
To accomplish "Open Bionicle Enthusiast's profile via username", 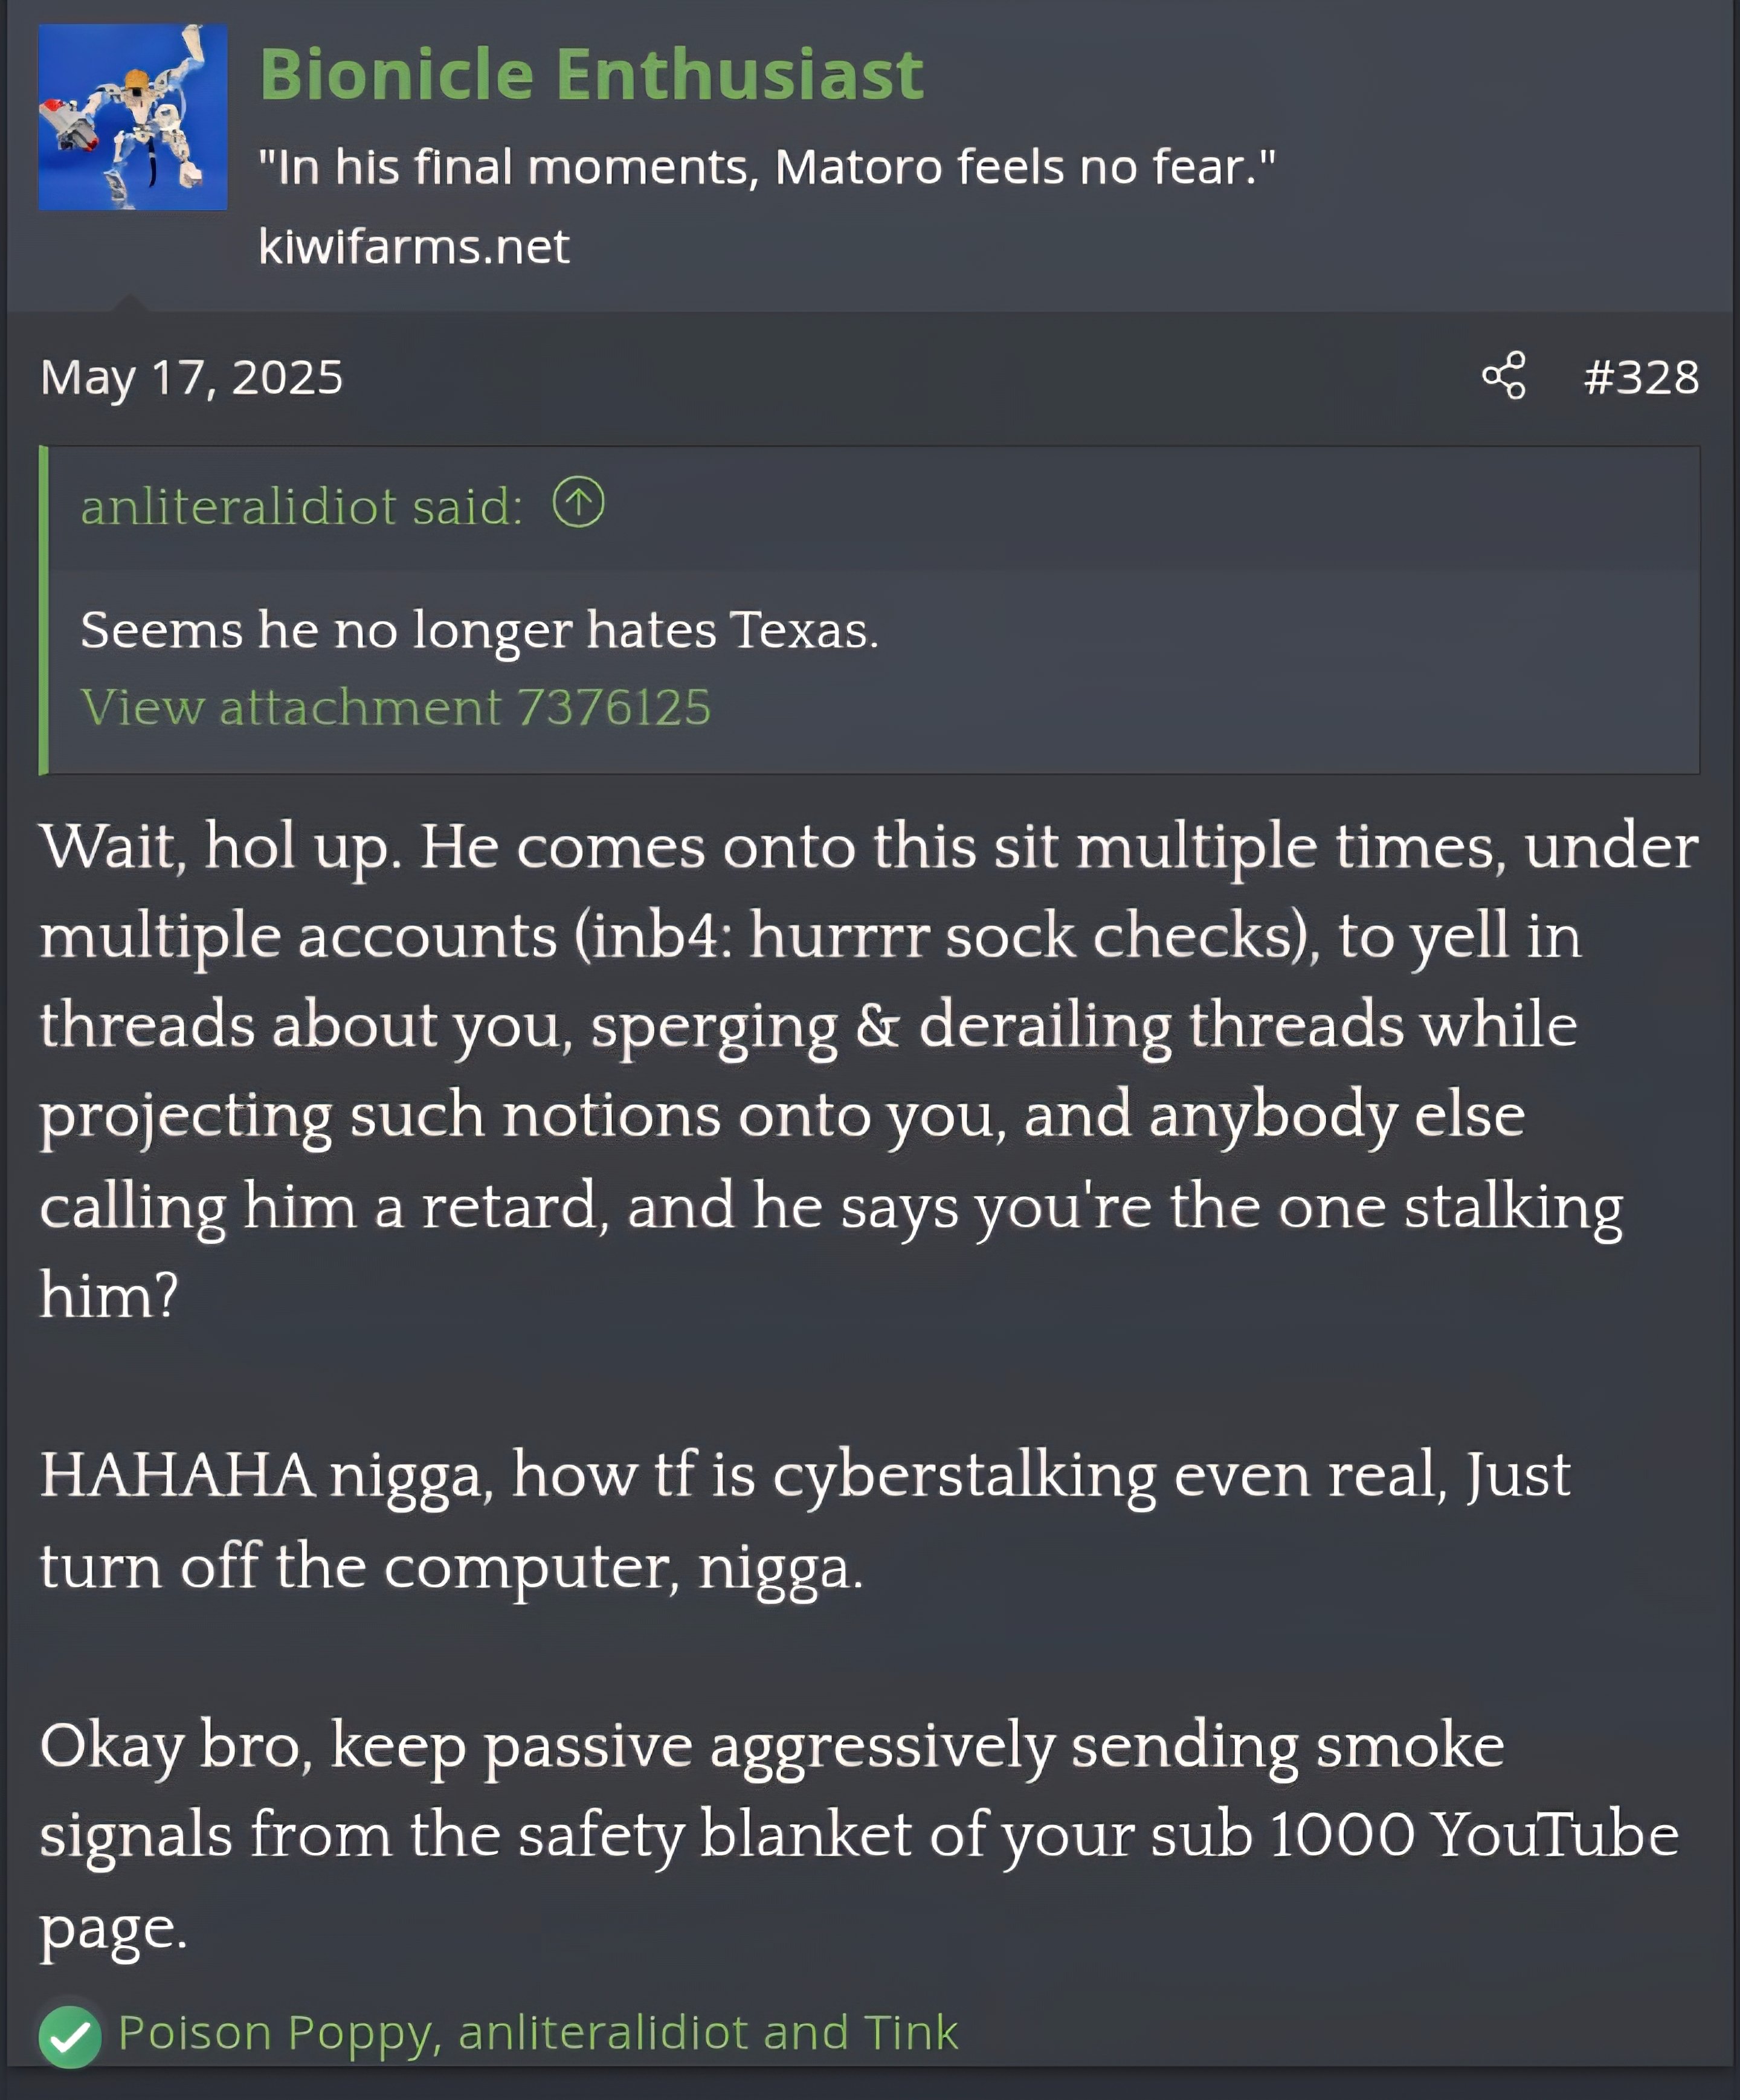I will tap(591, 75).
